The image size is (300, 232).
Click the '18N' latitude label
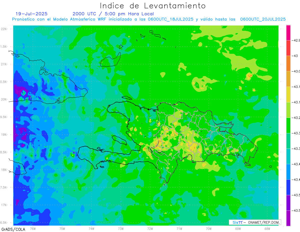click(x=4, y=170)
